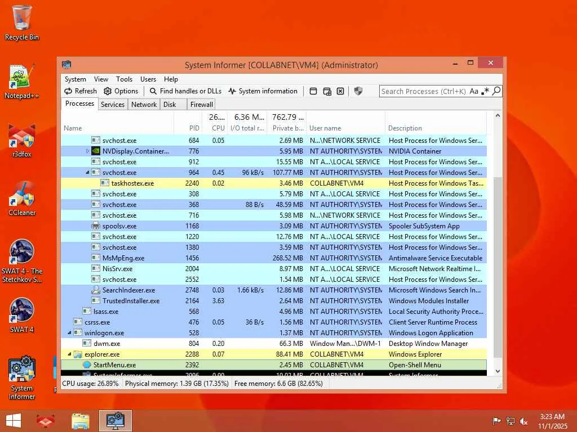Sort by the I/O total rate column

(247, 128)
